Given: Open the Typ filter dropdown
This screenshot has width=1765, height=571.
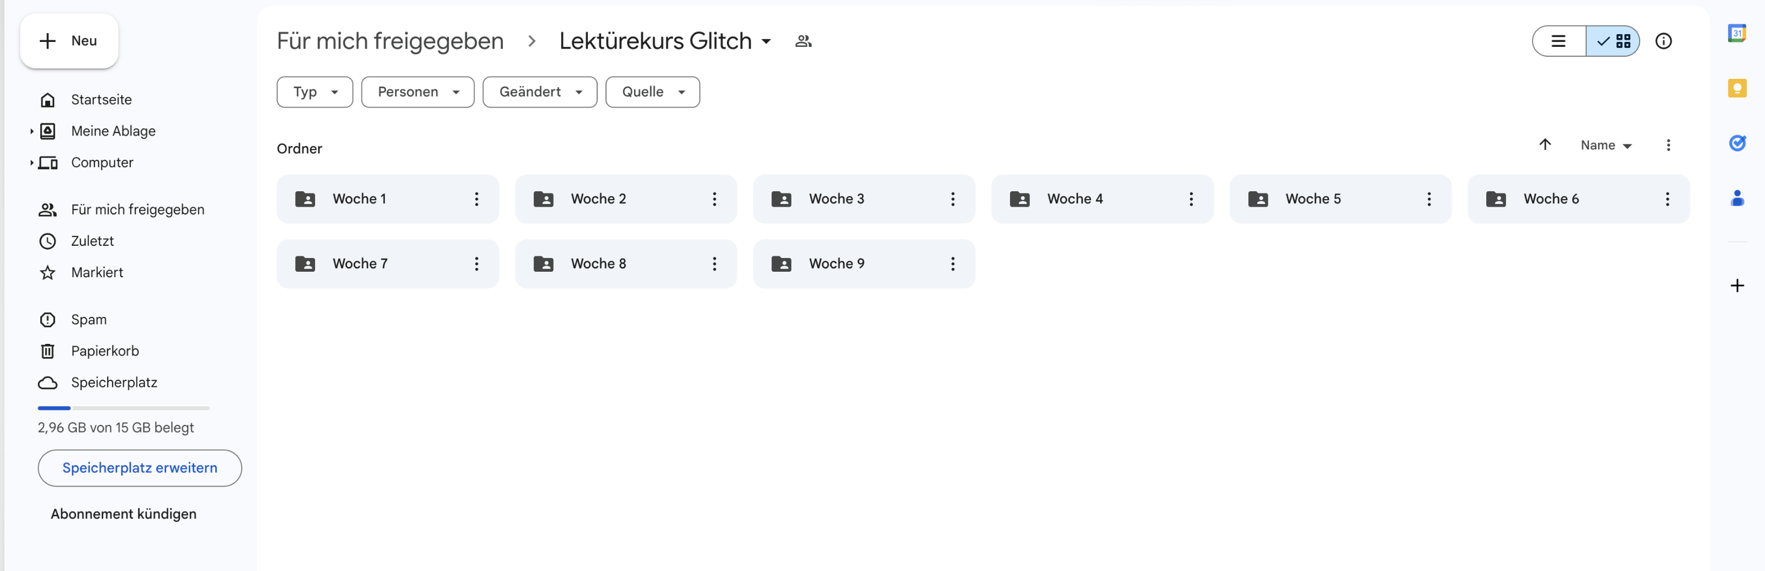Looking at the screenshot, I should point(315,91).
